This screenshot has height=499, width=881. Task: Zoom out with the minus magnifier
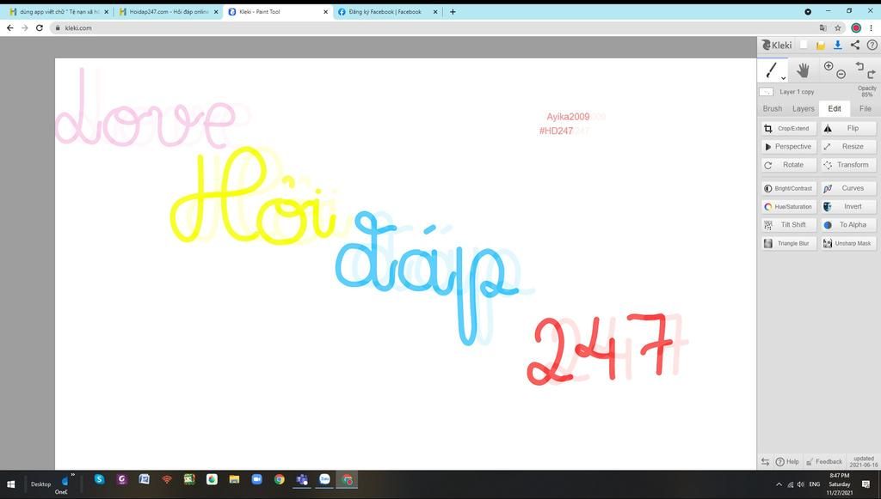coord(841,74)
